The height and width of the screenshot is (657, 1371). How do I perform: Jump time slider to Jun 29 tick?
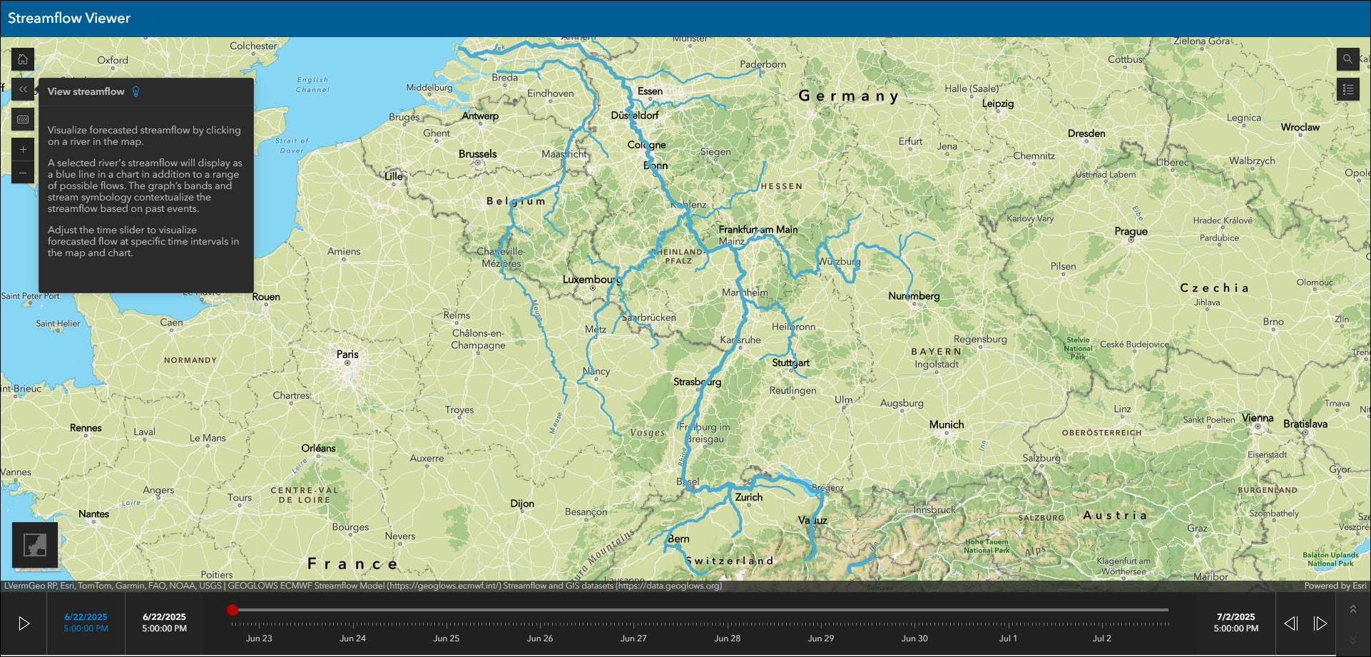click(821, 638)
